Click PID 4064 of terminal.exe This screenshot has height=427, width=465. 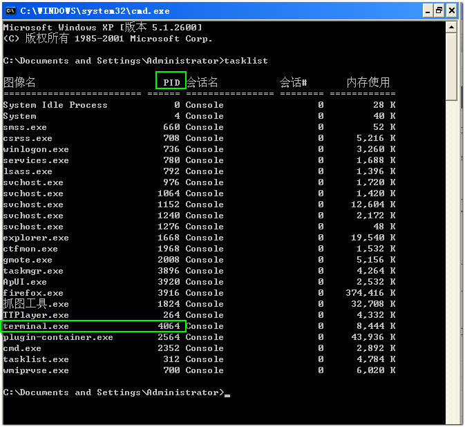point(169,326)
